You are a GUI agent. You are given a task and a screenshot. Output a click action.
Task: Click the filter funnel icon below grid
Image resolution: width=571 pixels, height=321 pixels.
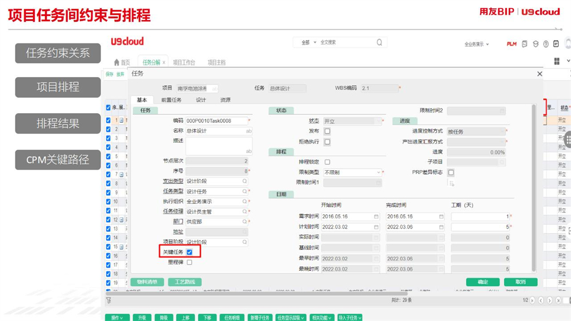tap(108, 300)
